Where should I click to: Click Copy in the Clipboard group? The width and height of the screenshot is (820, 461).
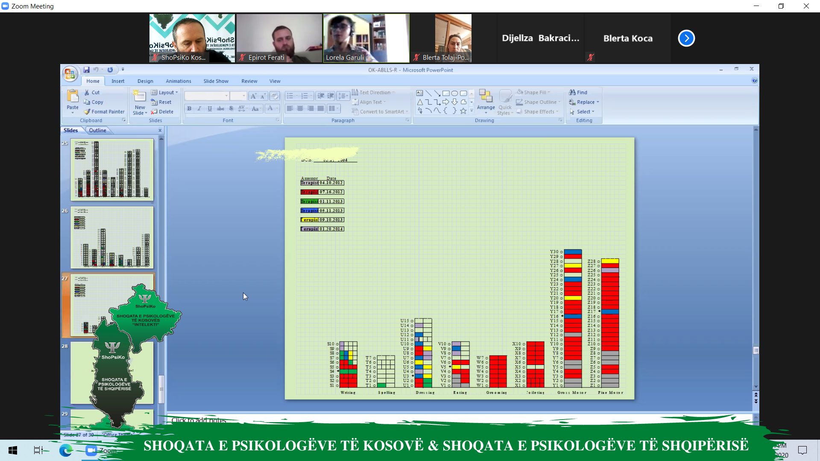[x=94, y=102]
